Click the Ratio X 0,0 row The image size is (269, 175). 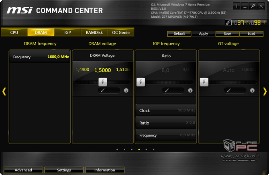pyautogui.click(x=166, y=123)
